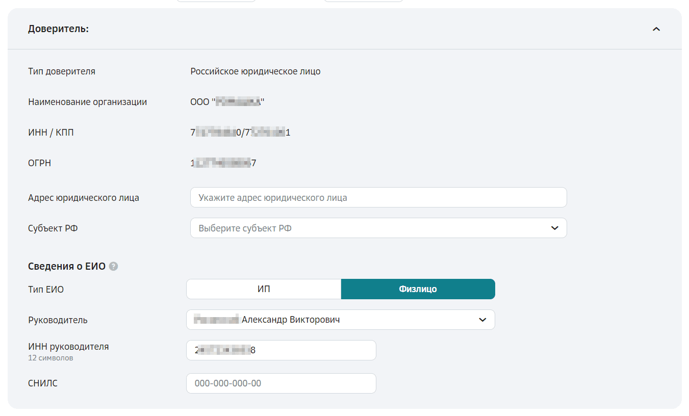Click the ОГРН label
The image size is (689, 416).
[x=39, y=163]
